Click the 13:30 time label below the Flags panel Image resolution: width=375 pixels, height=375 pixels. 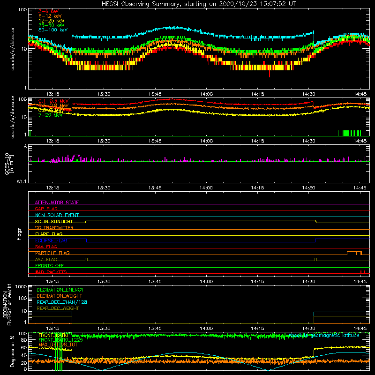pos(104,282)
